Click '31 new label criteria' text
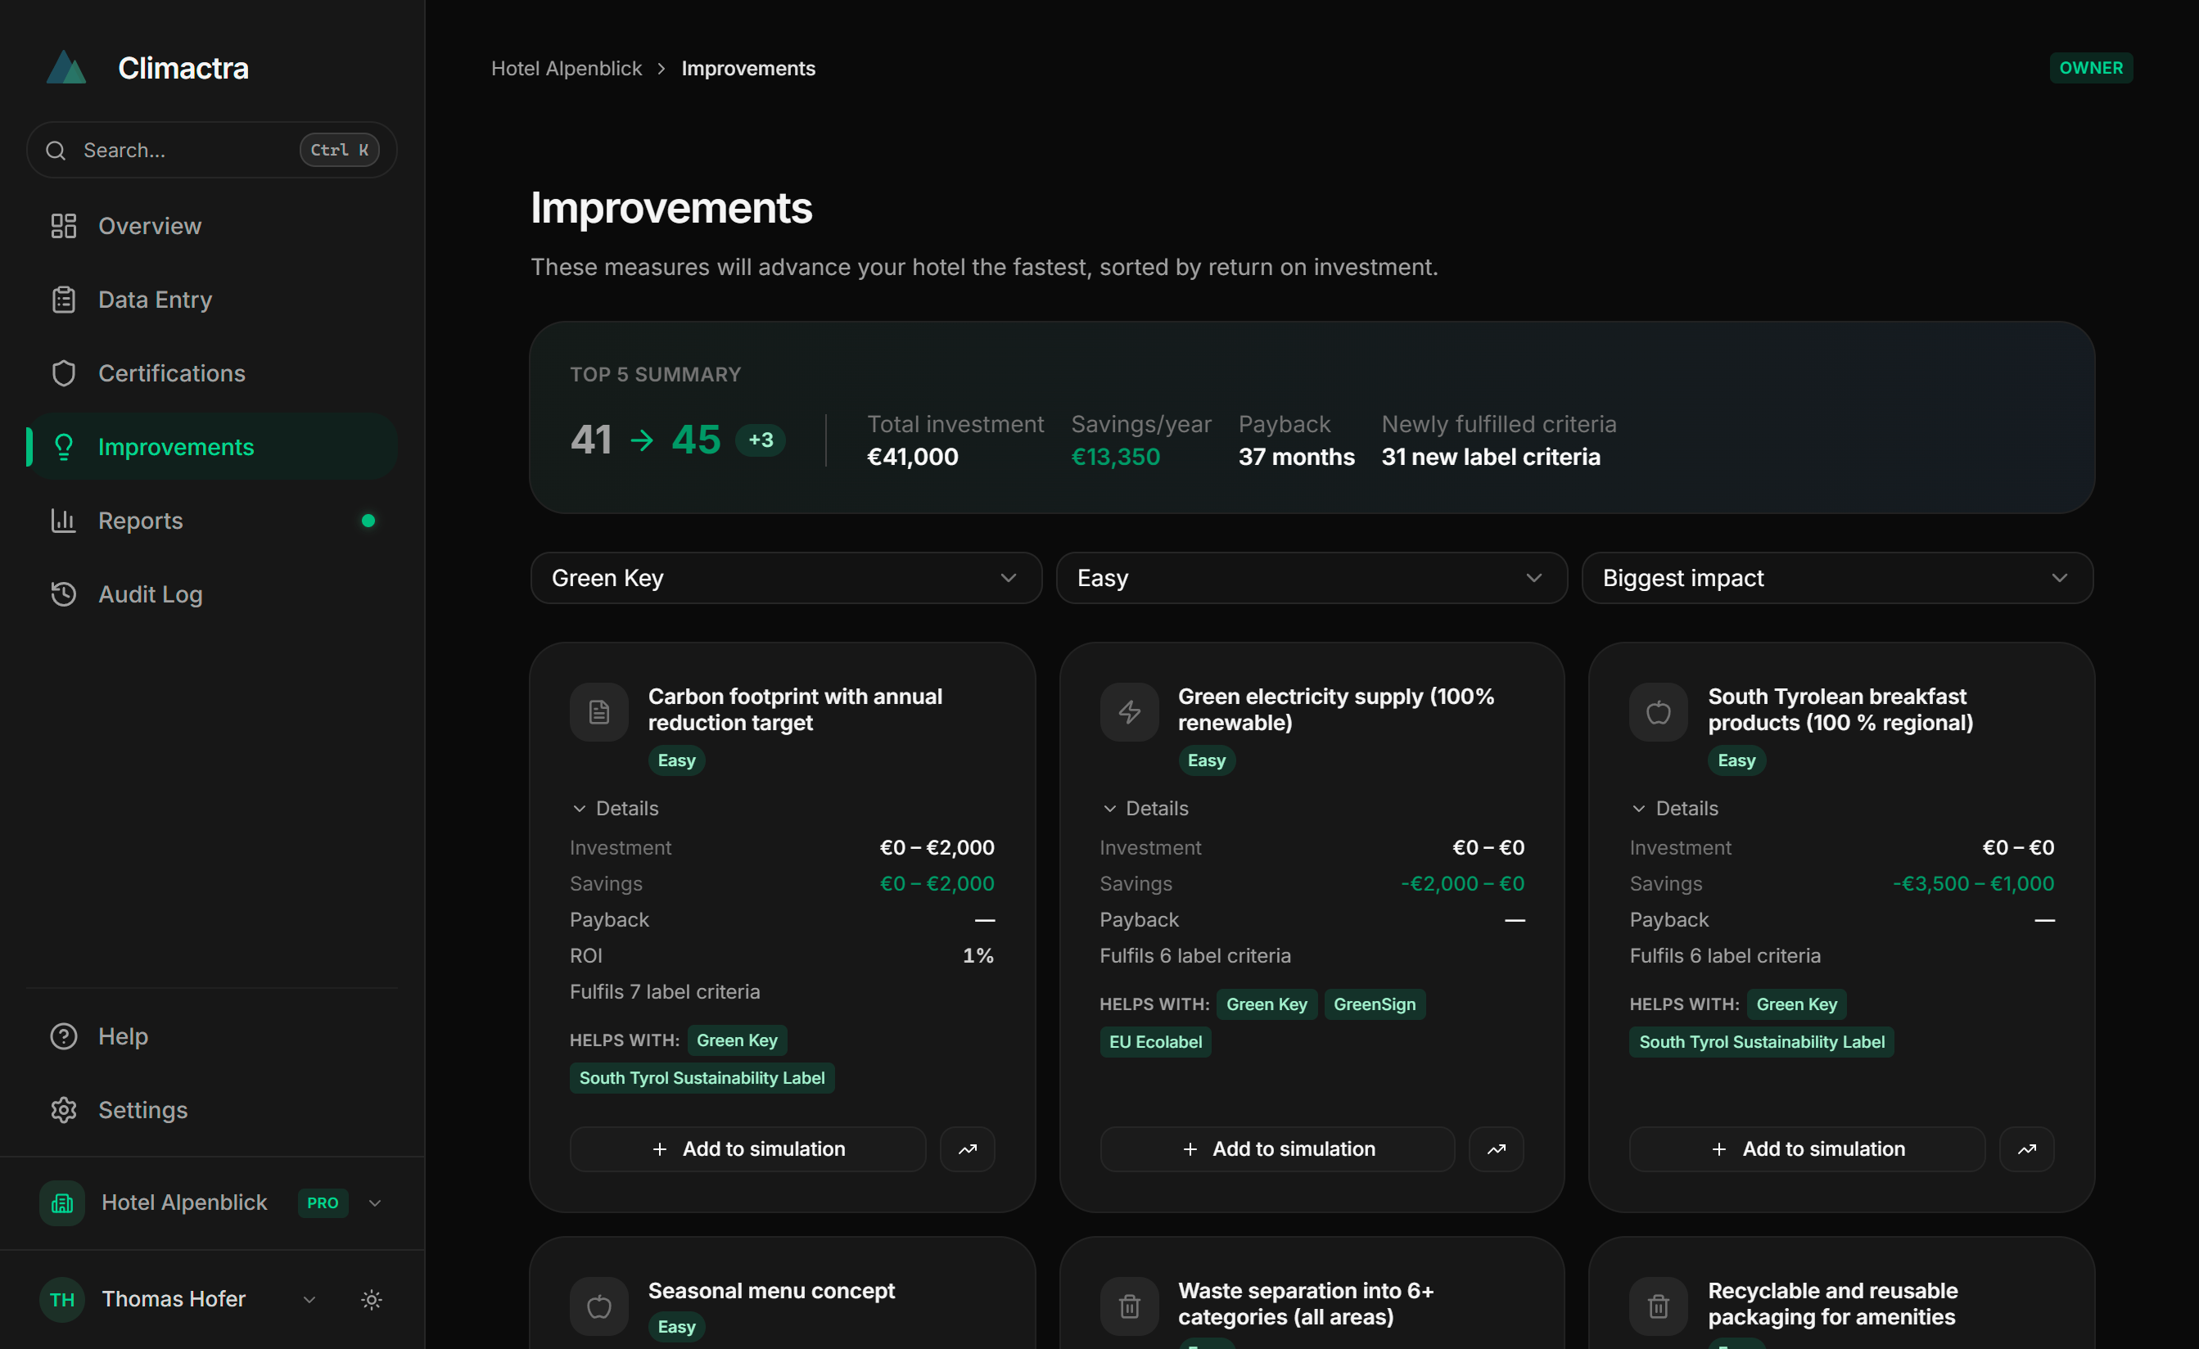Screen dimensions: 2199x1349 (1490, 457)
